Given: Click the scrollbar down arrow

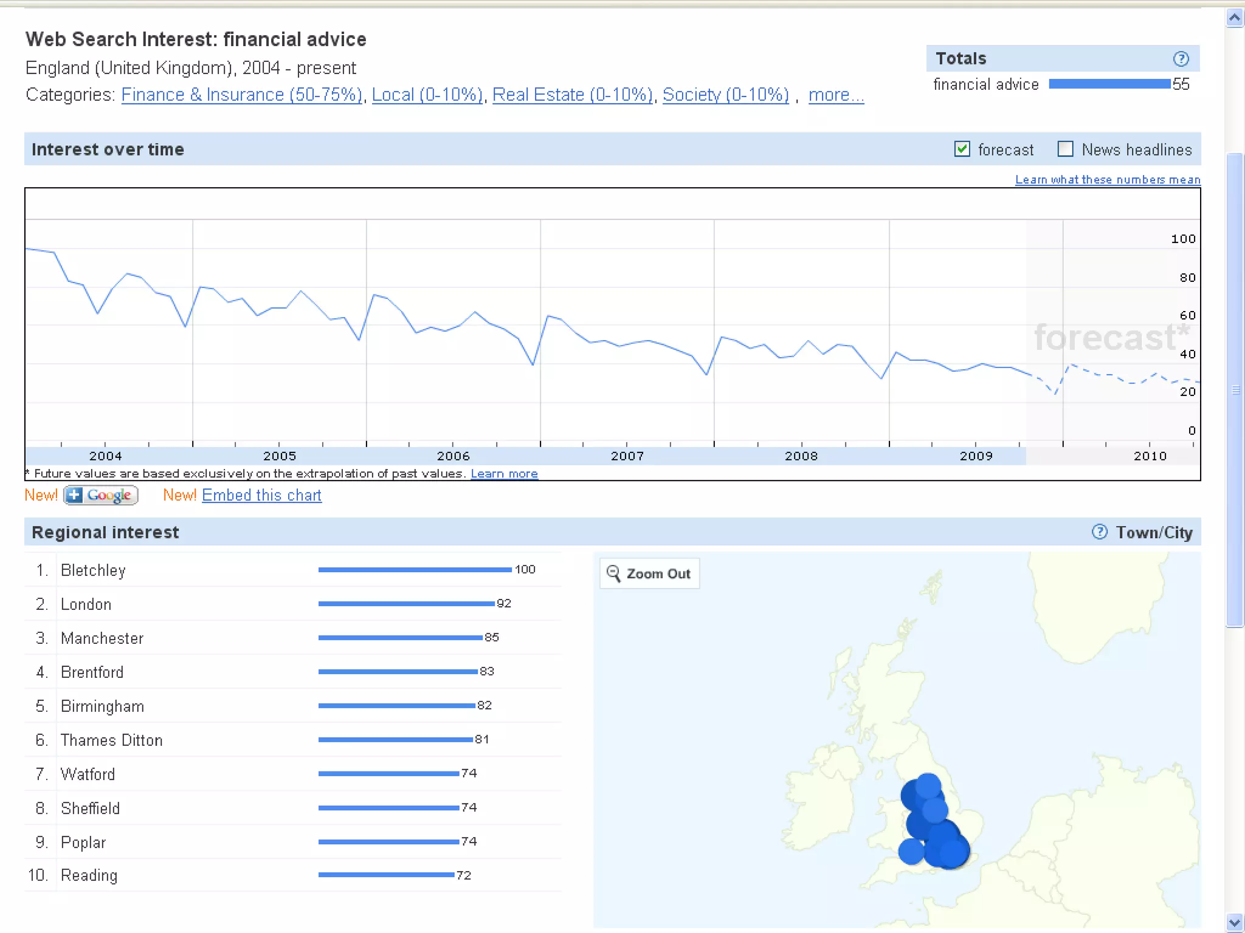Looking at the screenshot, I should 1234,923.
